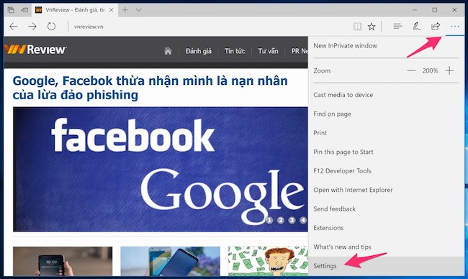Go to carousel slide 2
This screenshot has height=279, width=468.
pyautogui.click(x=281, y=220)
